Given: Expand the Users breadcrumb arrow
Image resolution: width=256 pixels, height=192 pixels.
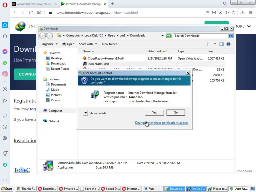Looking at the screenshot, I should [117, 35].
